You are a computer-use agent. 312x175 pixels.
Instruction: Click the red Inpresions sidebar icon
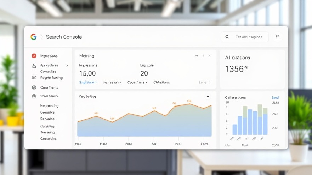pos(34,56)
